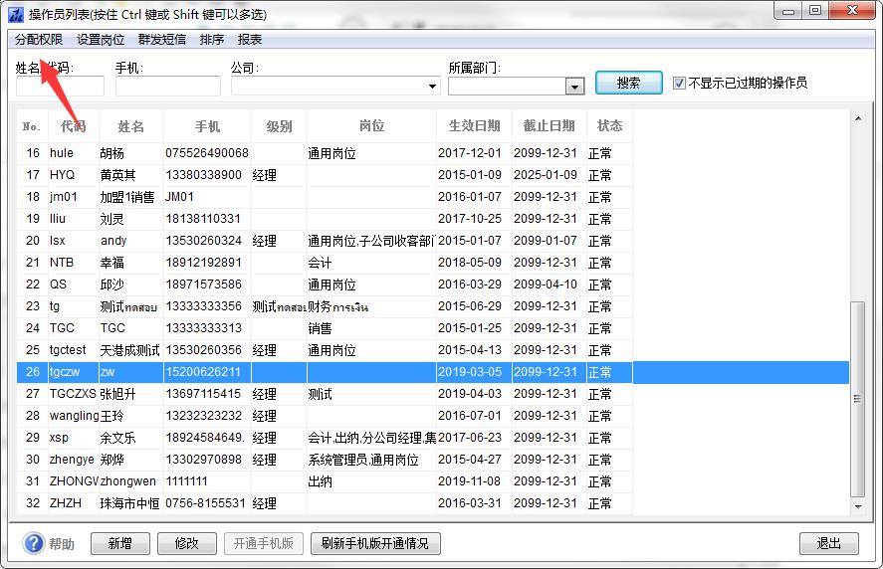
Task: Click the app icon in title bar
Action: click(15, 14)
